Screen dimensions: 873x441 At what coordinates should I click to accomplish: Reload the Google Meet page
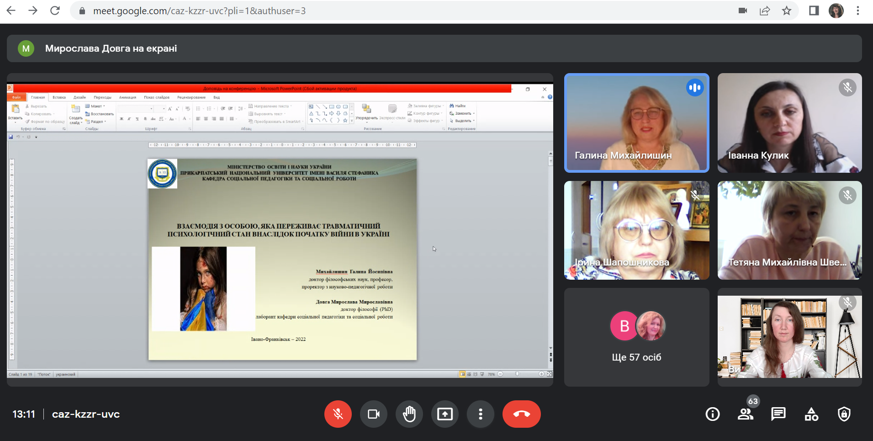pos(55,11)
